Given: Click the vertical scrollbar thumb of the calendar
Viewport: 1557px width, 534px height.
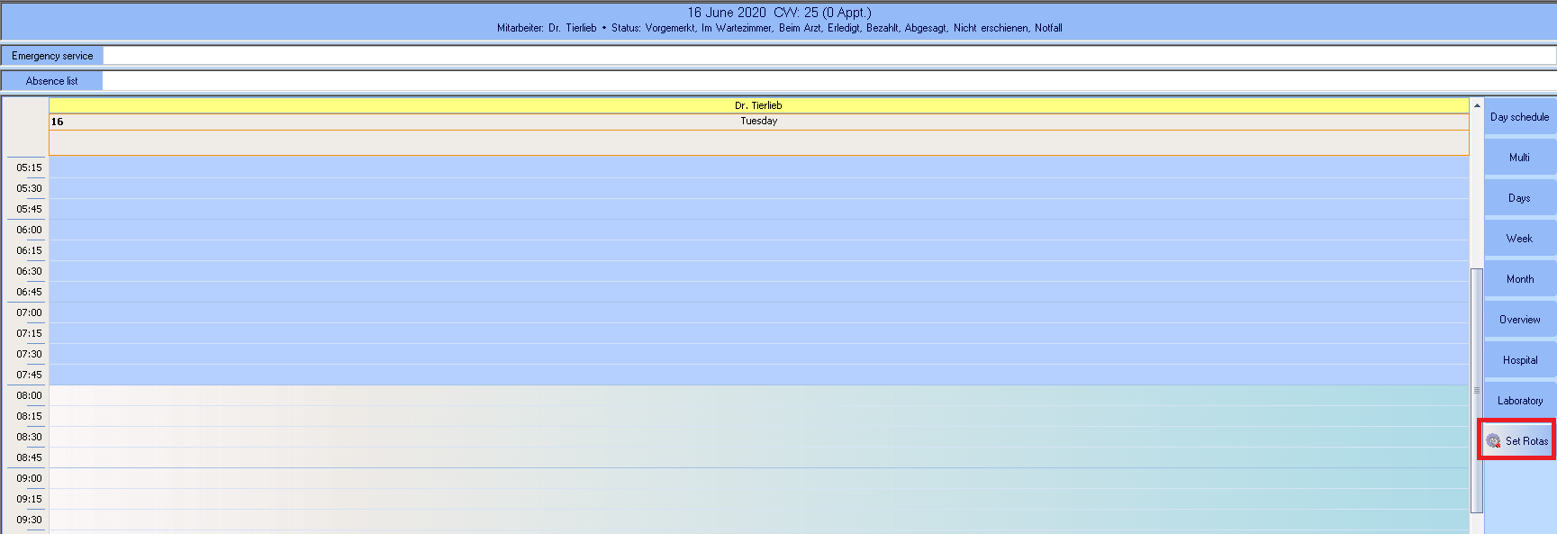Looking at the screenshot, I should click(x=1477, y=390).
